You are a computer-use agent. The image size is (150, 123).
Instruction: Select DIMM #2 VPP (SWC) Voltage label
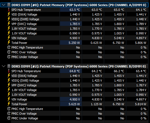coord(24,85)
